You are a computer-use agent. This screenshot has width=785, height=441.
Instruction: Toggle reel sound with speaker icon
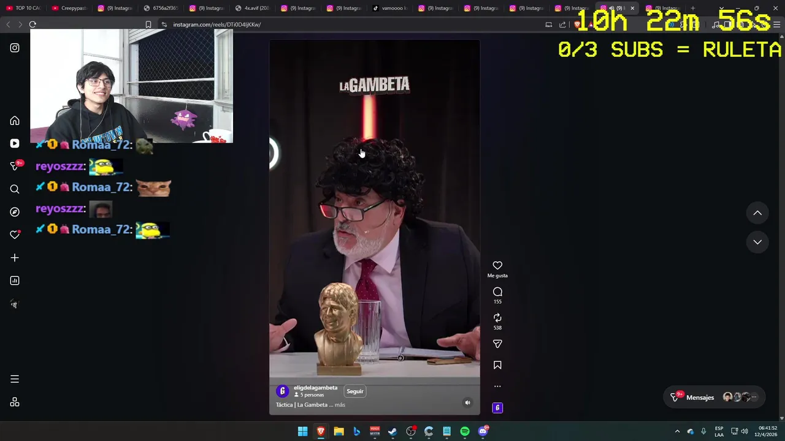[467, 403]
